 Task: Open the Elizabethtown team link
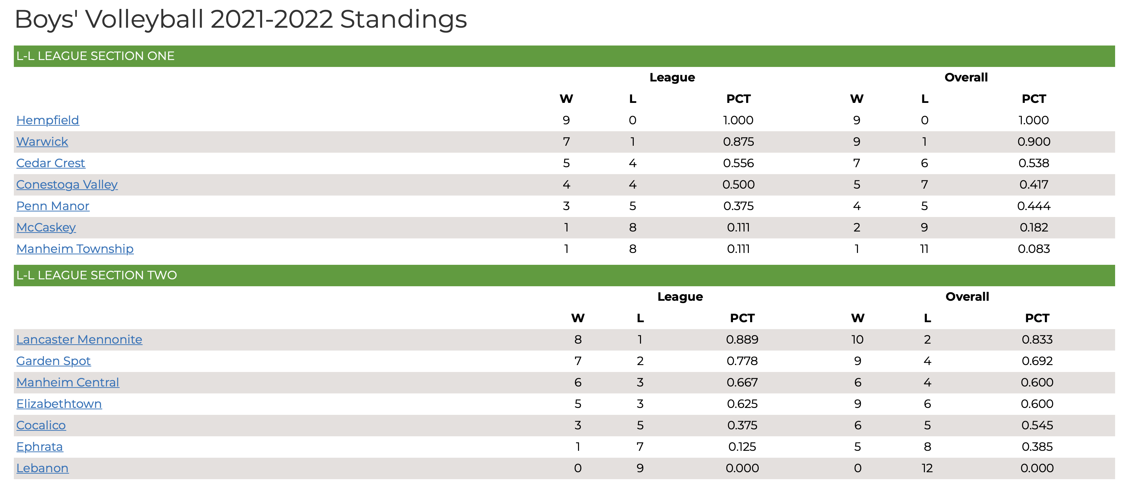pos(59,404)
